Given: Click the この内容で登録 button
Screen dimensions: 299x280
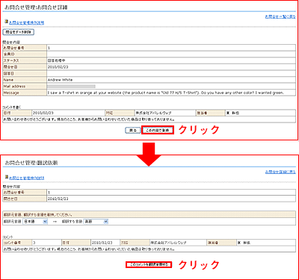Looking at the screenshot, I should point(158,131).
